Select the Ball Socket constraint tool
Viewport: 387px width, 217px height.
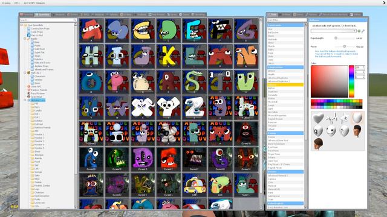pyautogui.click(x=285, y=33)
